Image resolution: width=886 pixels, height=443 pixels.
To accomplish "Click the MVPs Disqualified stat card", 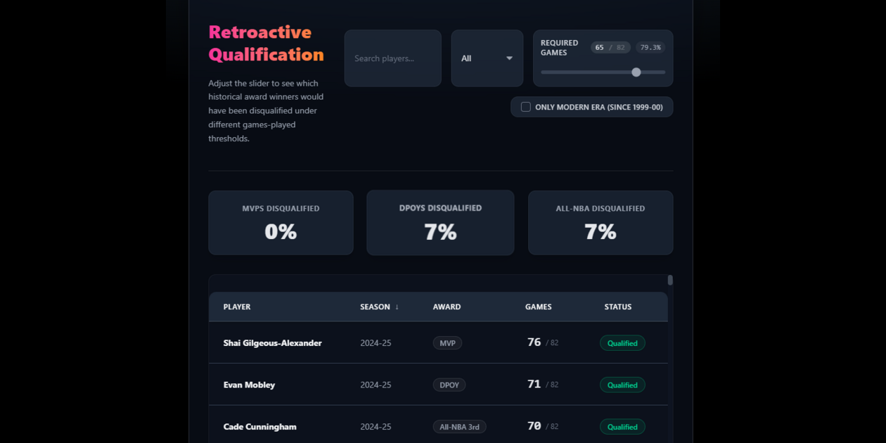I will [281, 222].
